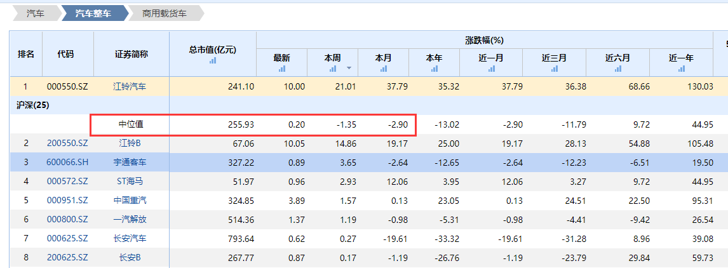The height and width of the screenshot is (268, 728).
Task: Click the 排名 column header
Action: pyautogui.click(x=26, y=54)
